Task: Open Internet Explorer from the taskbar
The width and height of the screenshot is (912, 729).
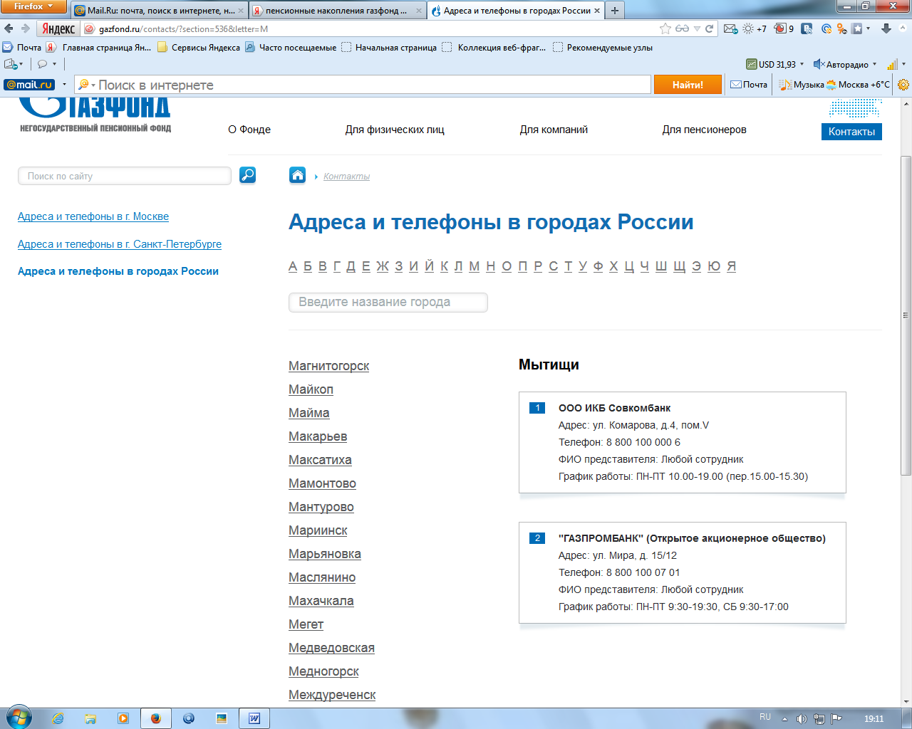Action: pos(58,718)
